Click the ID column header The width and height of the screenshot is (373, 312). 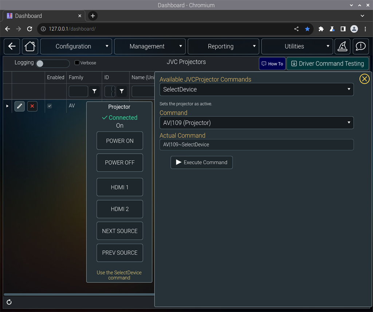[x=107, y=77]
